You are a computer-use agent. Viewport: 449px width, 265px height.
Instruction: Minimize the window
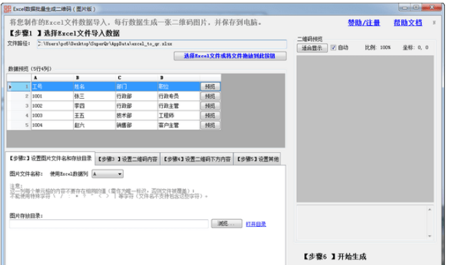pyautogui.click(x=405, y=7)
